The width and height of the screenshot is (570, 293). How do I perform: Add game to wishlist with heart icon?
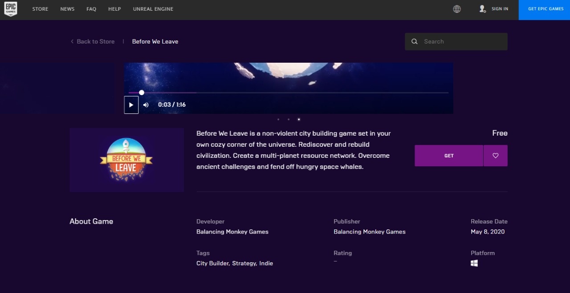click(495, 156)
